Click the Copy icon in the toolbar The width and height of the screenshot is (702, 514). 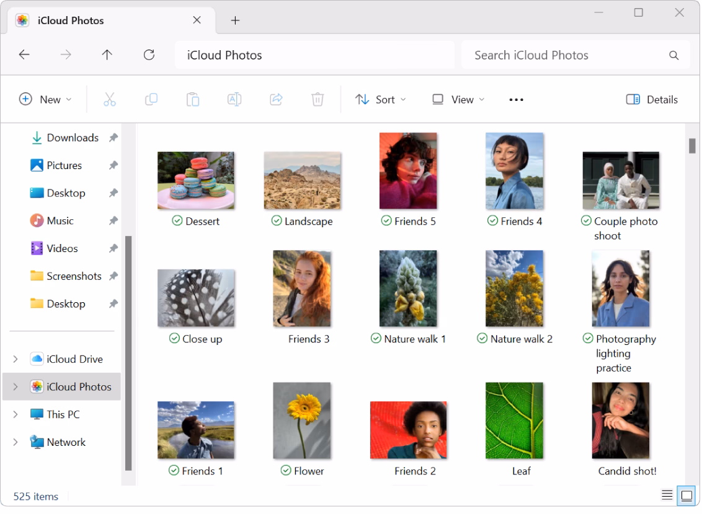(x=151, y=99)
